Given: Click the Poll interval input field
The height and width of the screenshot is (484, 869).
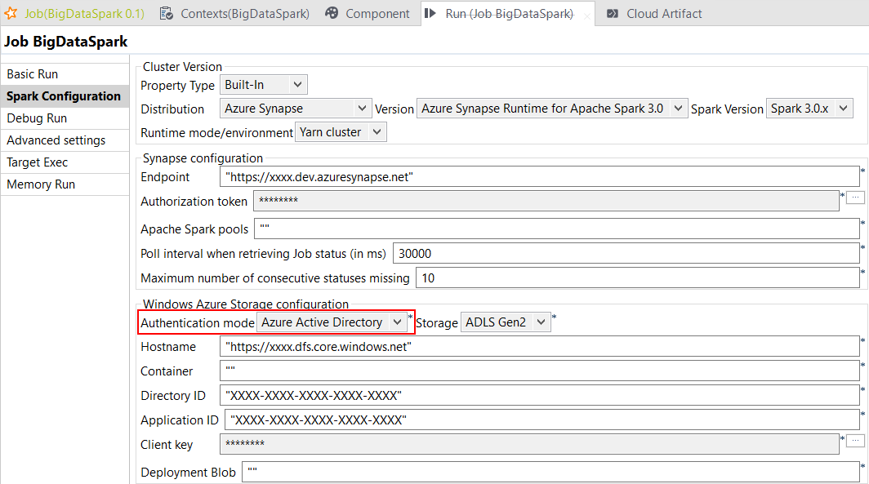Looking at the screenshot, I should click(x=626, y=254).
